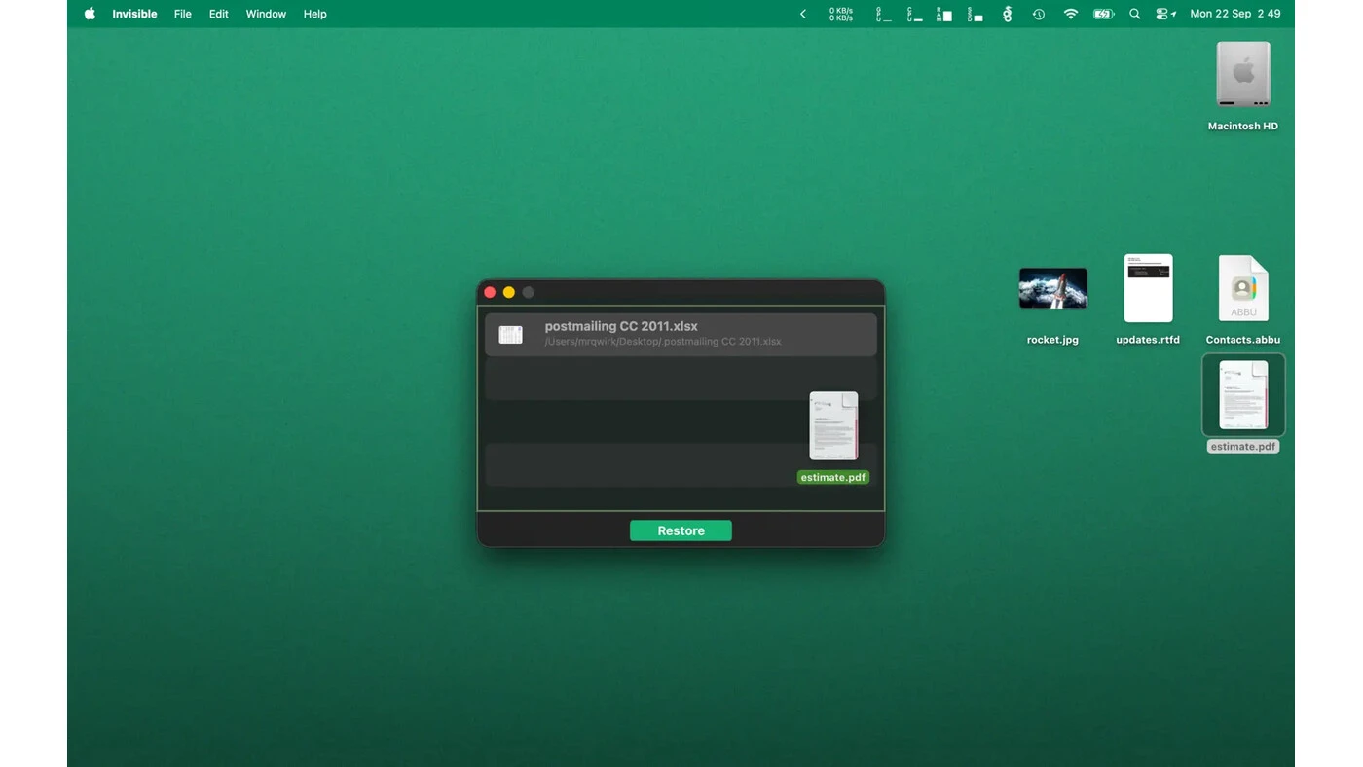Viewport: 1363px width, 767px height.
Task: Open the Edit menu
Action: (x=219, y=14)
